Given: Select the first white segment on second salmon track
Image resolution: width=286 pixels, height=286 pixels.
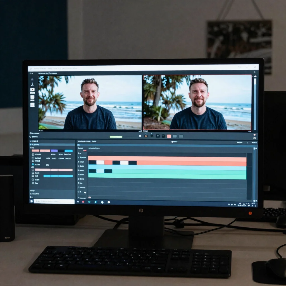Looking at the screenshot, I should (100, 163).
